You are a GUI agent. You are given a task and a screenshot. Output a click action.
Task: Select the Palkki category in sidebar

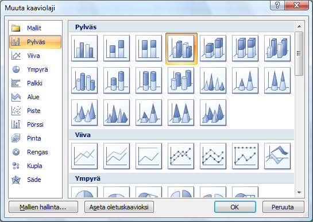(x=35, y=83)
